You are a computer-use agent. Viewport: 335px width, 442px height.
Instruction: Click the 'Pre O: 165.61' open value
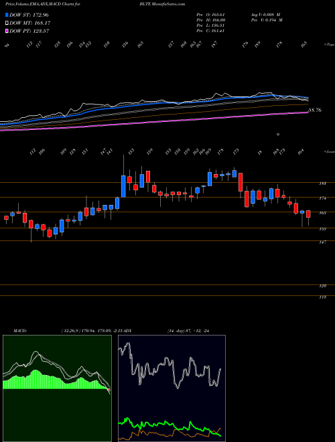(x=210, y=15)
